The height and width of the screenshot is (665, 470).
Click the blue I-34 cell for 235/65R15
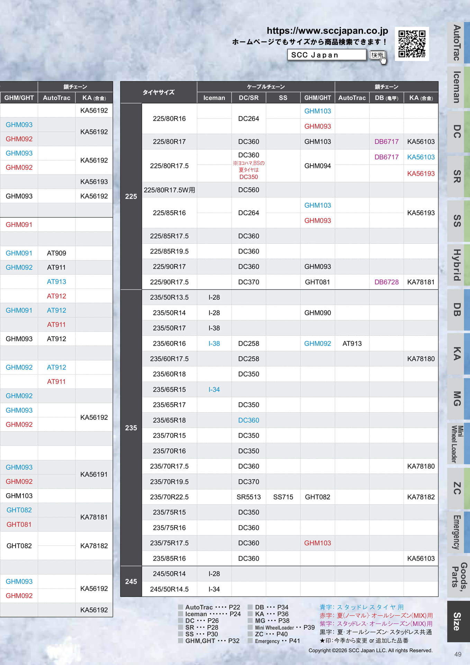[x=214, y=390]
